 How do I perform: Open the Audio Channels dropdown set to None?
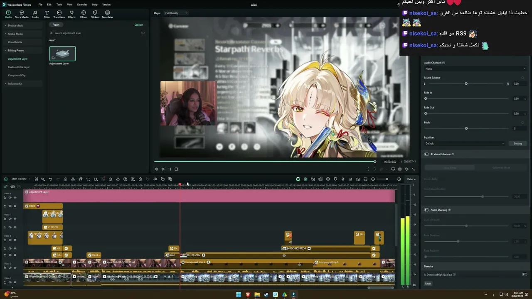pyautogui.click(x=475, y=69)
